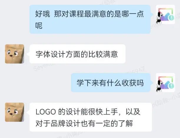The width and height of the screenshot is (180, 138).
Task: Click the teal exclamation badge on the second sender avatar
Action: [x=171, y=86]
